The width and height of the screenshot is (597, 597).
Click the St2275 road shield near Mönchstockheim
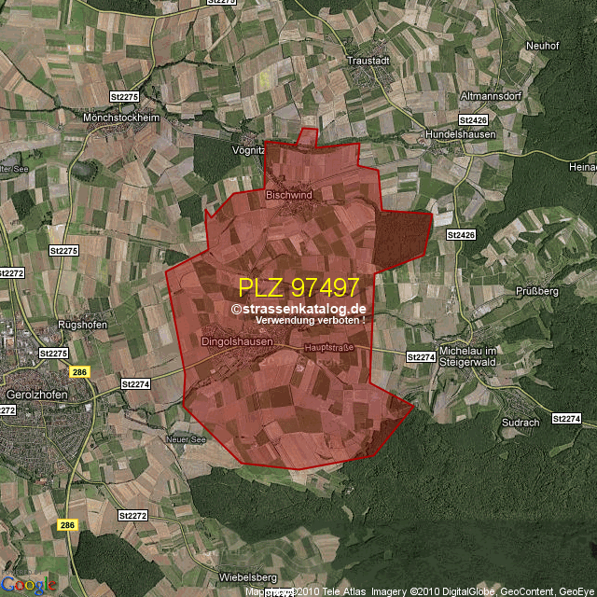coord(123,96)
